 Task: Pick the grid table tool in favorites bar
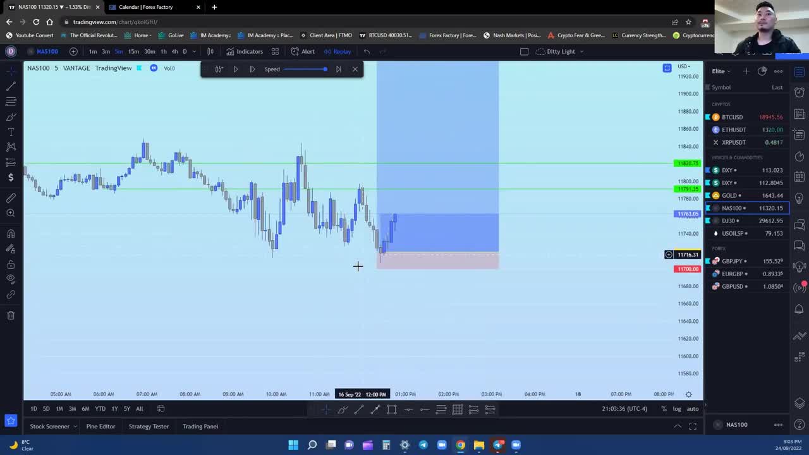tap(458, 409)
